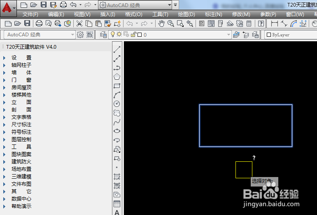
Task: Select the Gradient fill tool
Action: pos(117,185)
